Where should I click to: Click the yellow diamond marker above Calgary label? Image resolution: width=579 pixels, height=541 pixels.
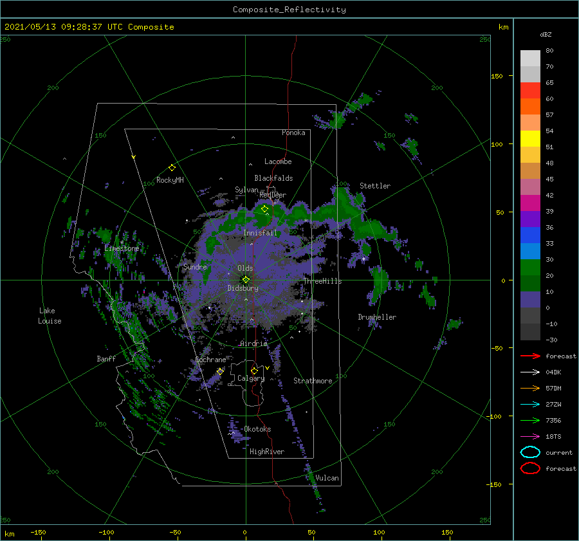tap(254, 371)
